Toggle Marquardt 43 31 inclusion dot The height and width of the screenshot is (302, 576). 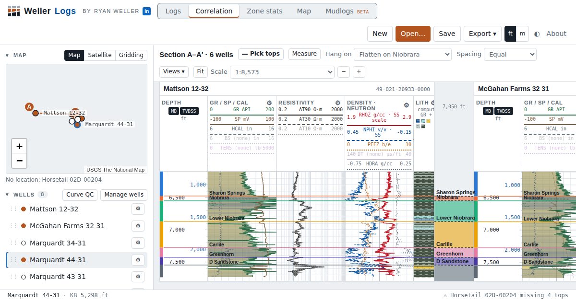(x=23, y=277)
